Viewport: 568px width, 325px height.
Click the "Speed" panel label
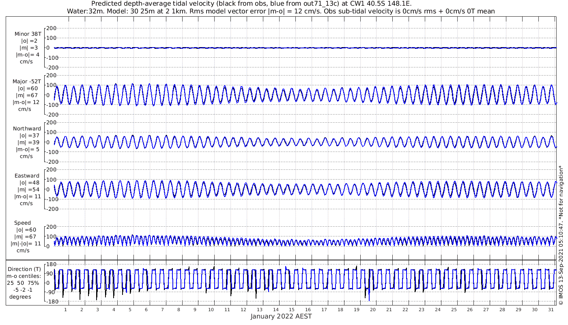[x=22, y=223]
